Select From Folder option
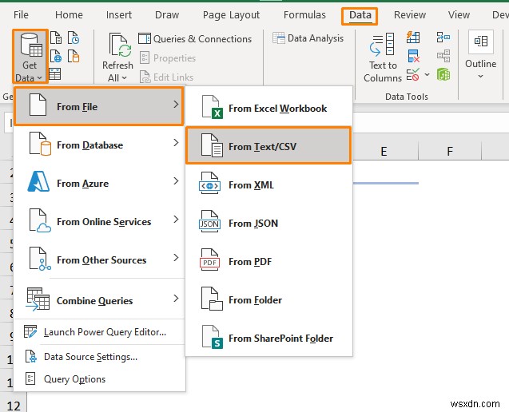 coord(268,299)
